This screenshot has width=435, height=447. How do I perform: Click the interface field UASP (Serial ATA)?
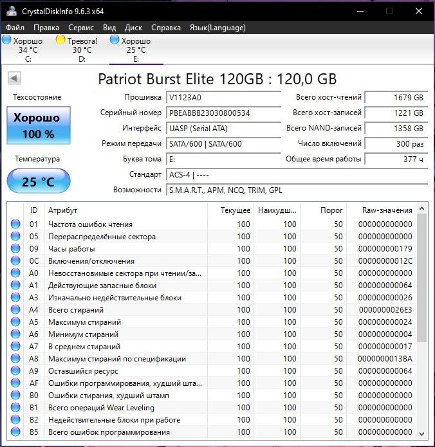tap(224, 128)
